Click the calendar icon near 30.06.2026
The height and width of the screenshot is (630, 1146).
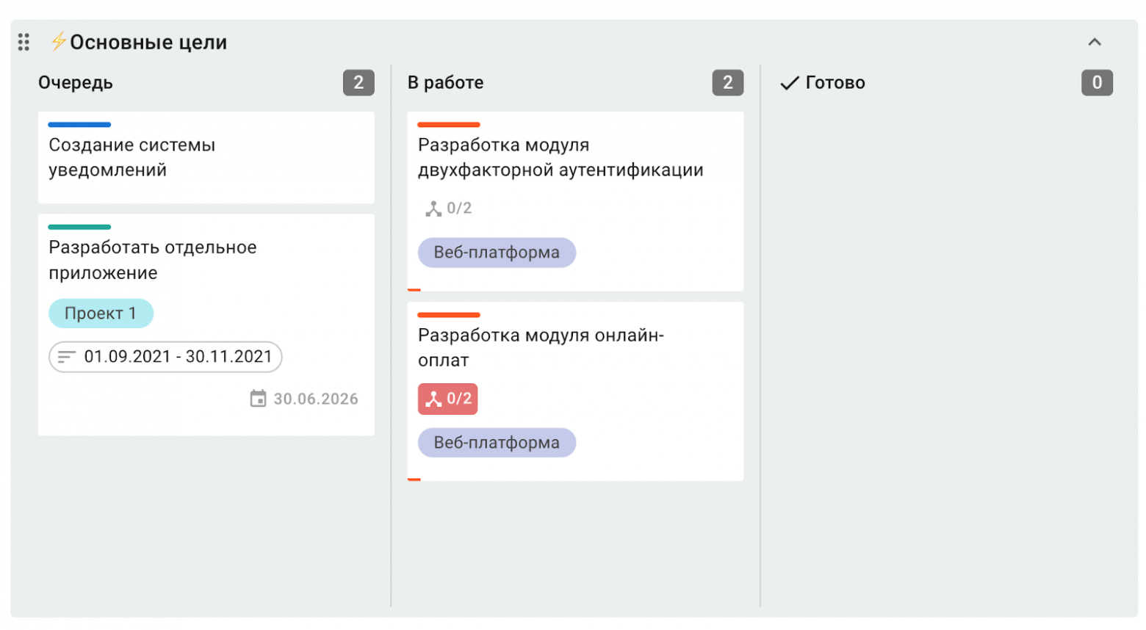258,399
